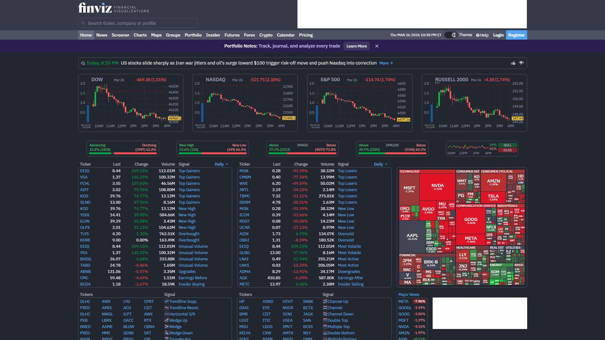
Task: Click the Double Bottom signal icon
Action: 325,333
